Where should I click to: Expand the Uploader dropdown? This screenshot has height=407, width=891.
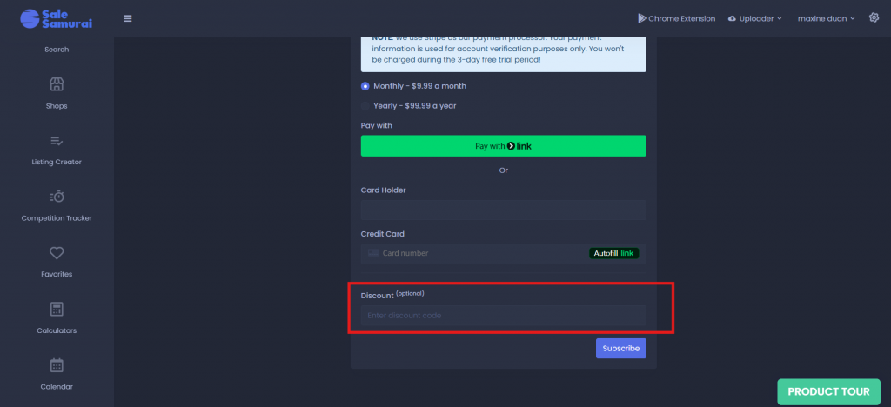(755, 18)
